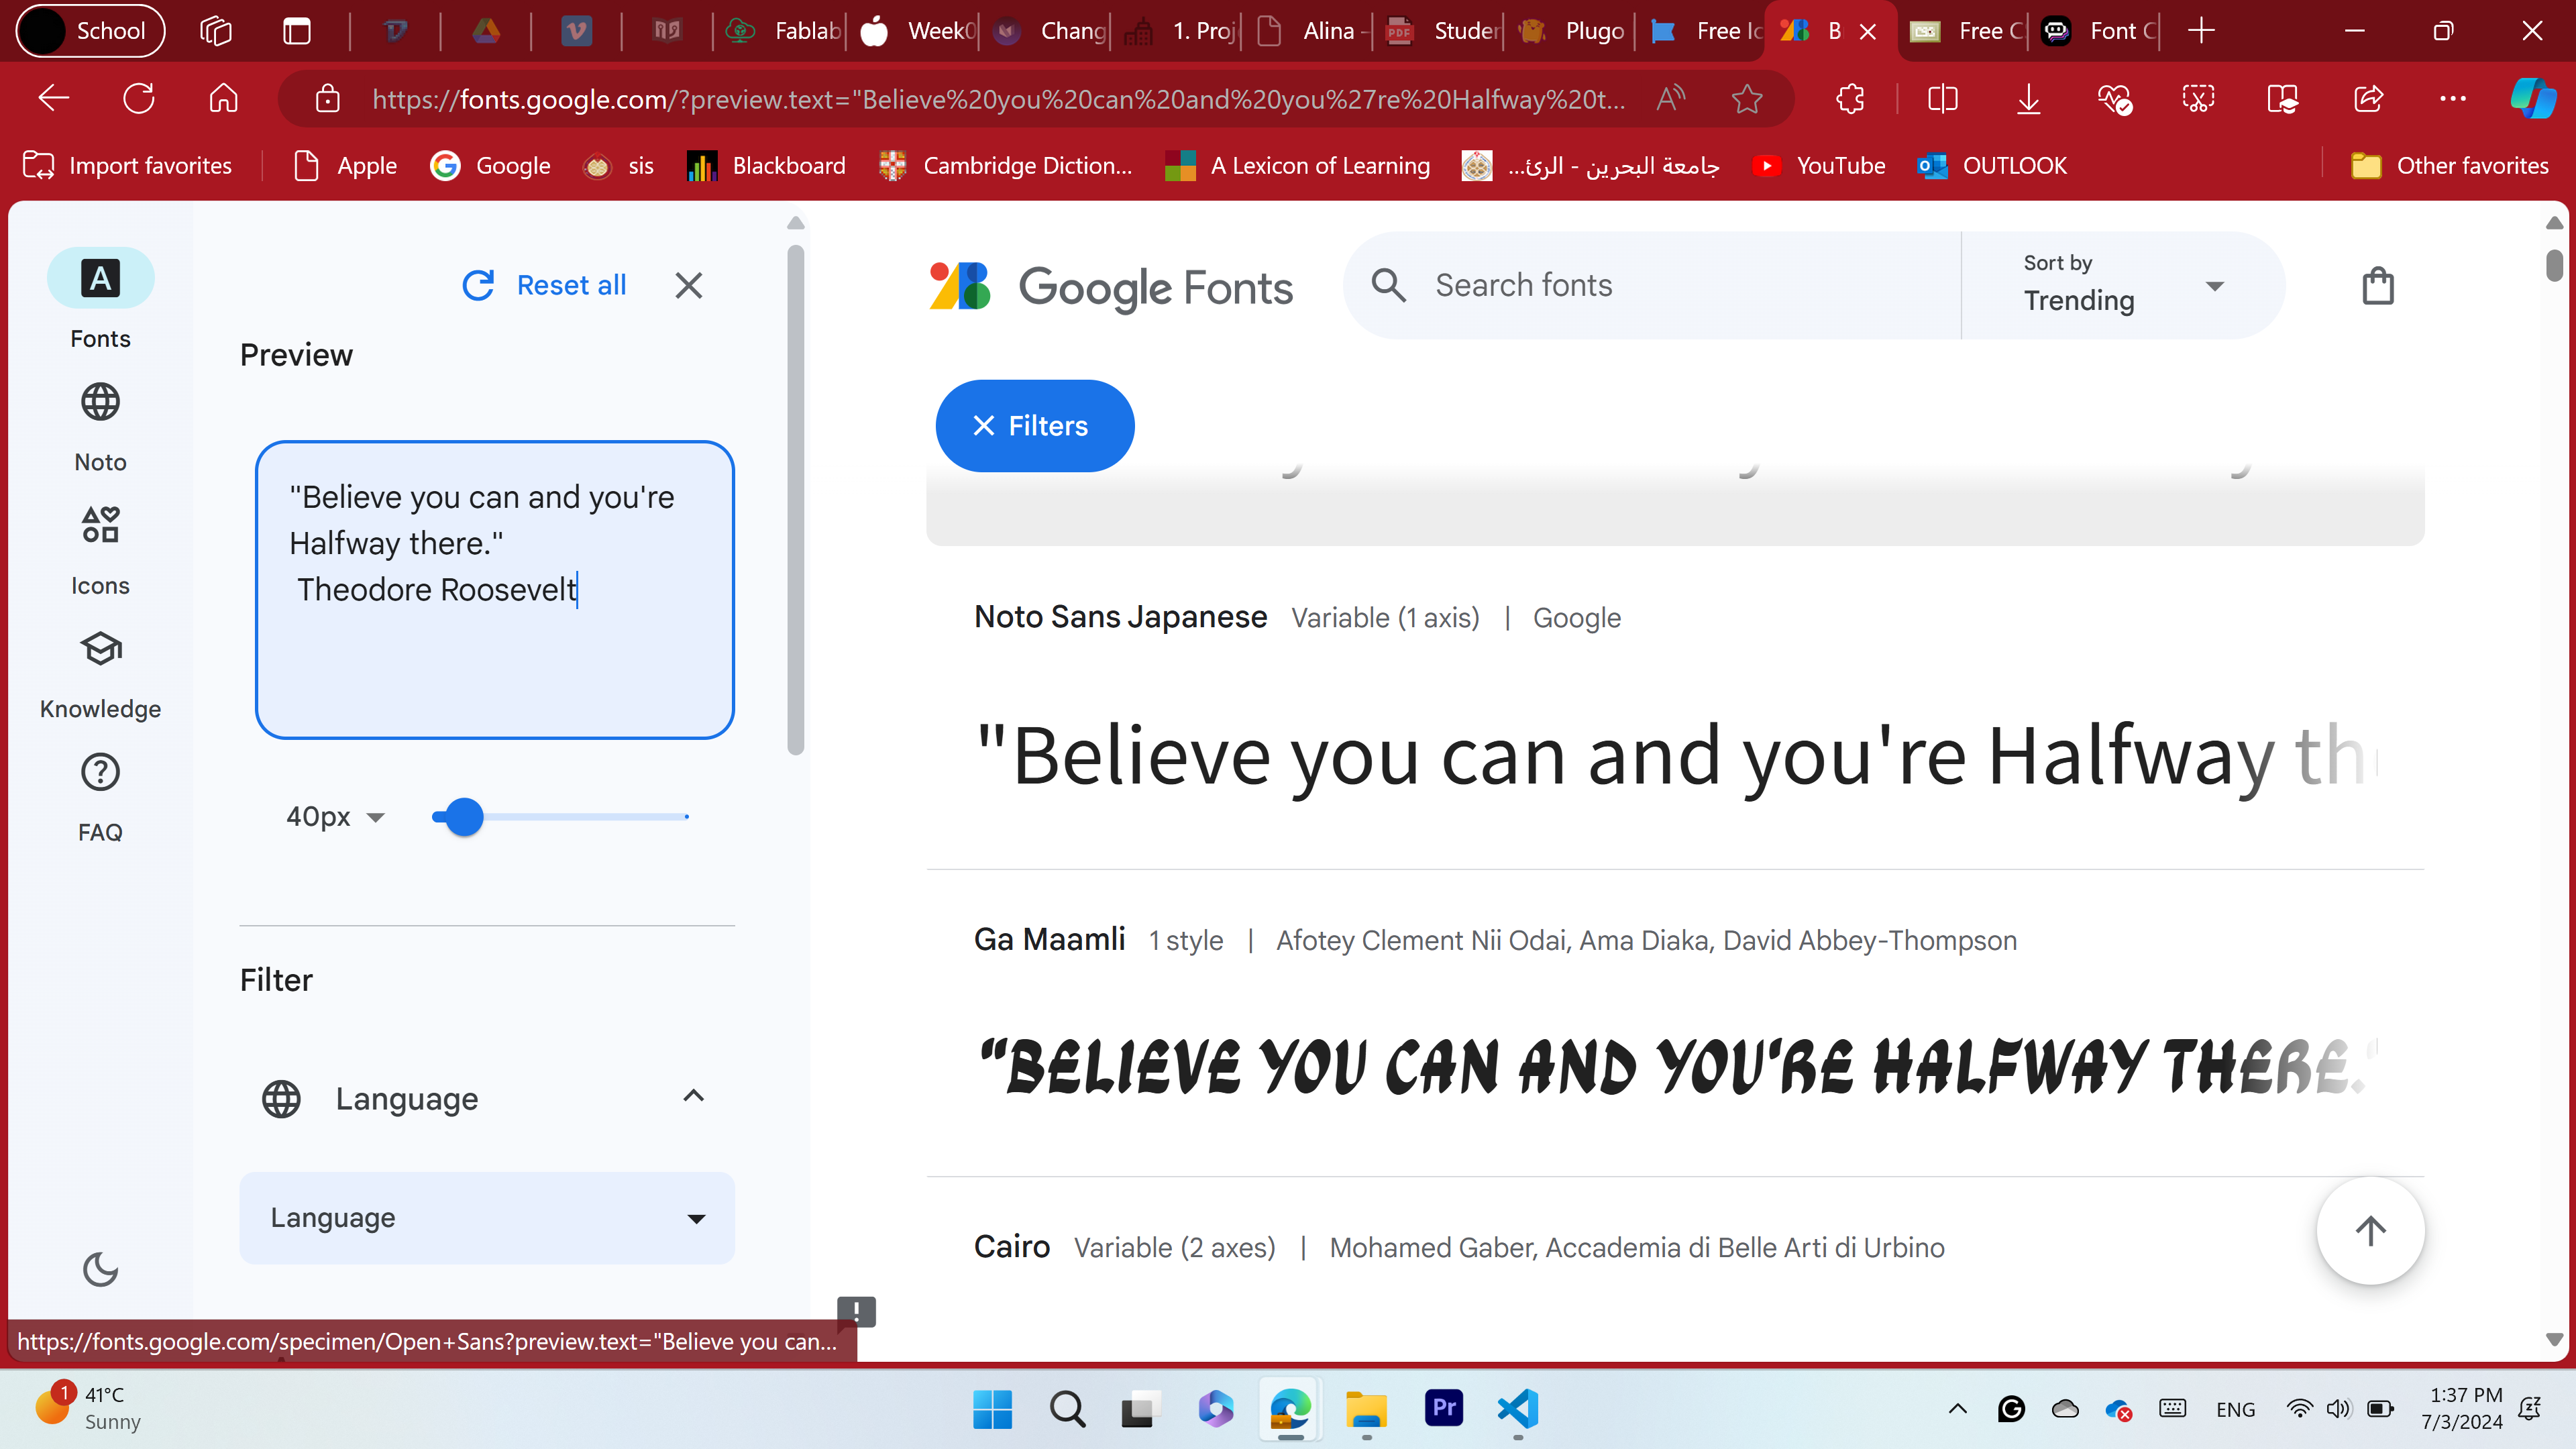Adjust the preview size slider handle
Viewport: 2576px width, 1449px height.
click(464, 817)
